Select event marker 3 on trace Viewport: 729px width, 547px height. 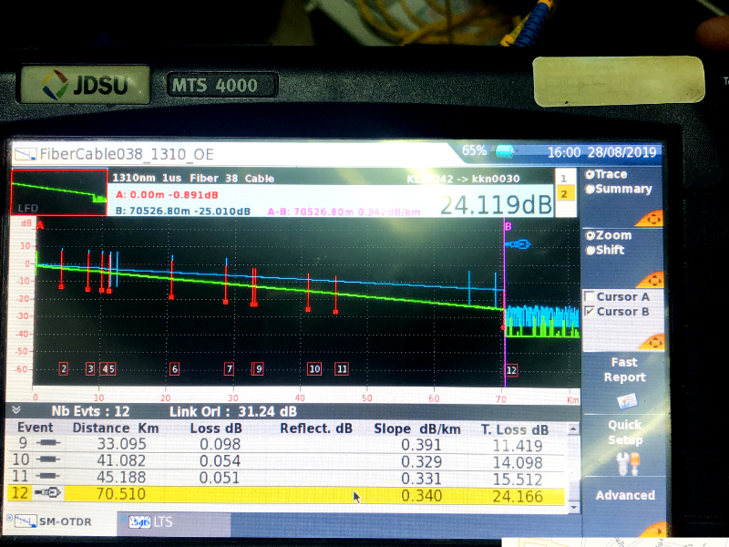click(90, 369)
